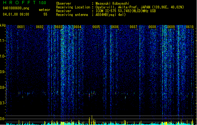
Task: Click the 0.9 kHz axis label
Action: point(3,72)
